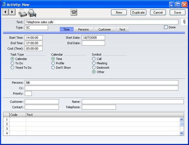Screen dimensions: 189x145
Task: Click the empty End Date field
Action: 94,43
